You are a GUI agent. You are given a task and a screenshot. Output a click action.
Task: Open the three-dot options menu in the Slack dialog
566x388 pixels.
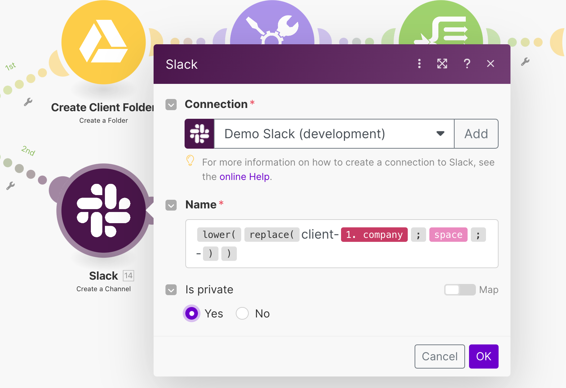click(419, 64)
